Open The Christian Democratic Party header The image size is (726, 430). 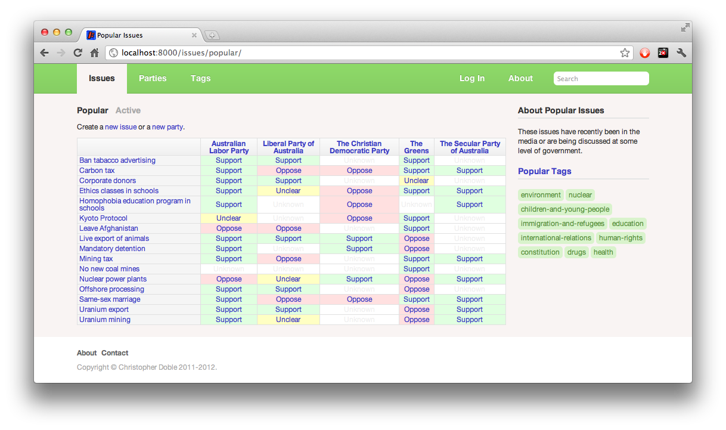[x=359, y=147]
